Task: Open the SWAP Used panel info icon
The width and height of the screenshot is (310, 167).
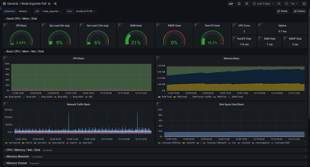Action: pyautogui.click(x=157, y=24)
